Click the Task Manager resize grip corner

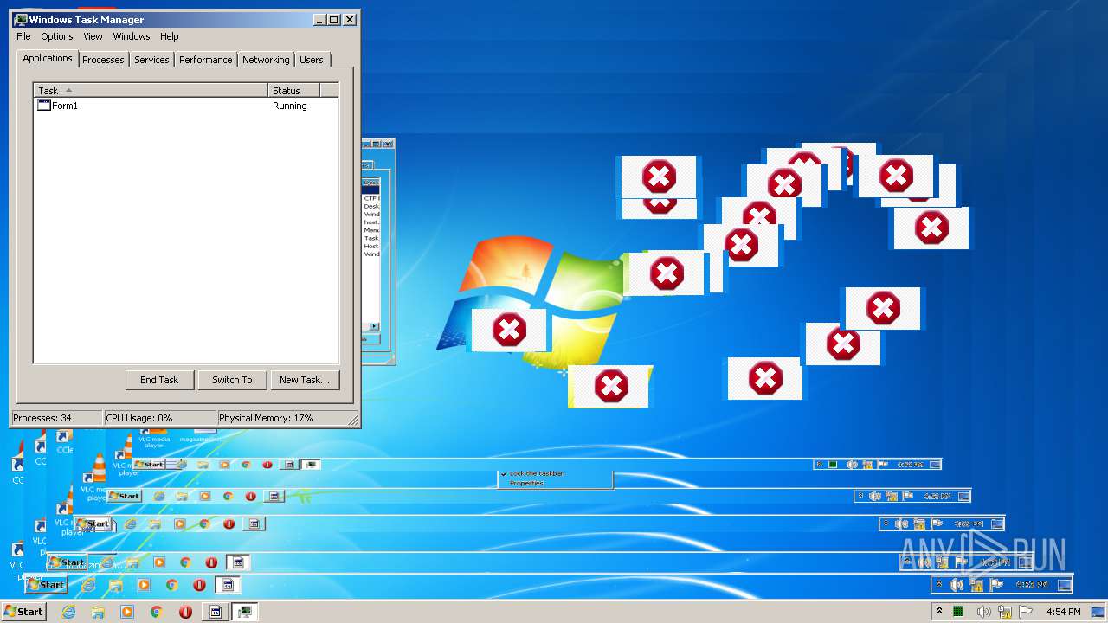tap(353, 421)
